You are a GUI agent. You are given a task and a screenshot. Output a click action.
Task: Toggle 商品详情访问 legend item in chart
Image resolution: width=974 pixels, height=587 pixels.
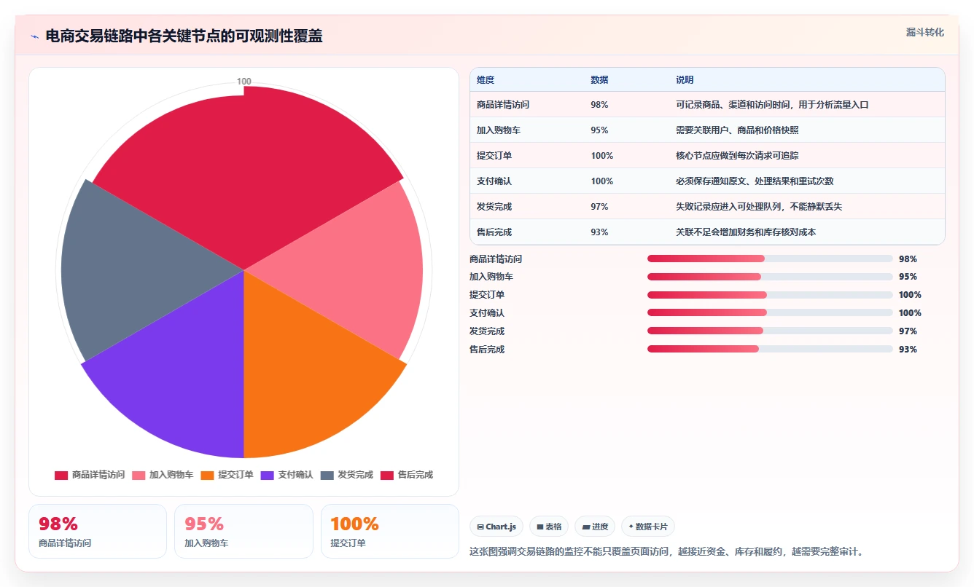[90, 475]
